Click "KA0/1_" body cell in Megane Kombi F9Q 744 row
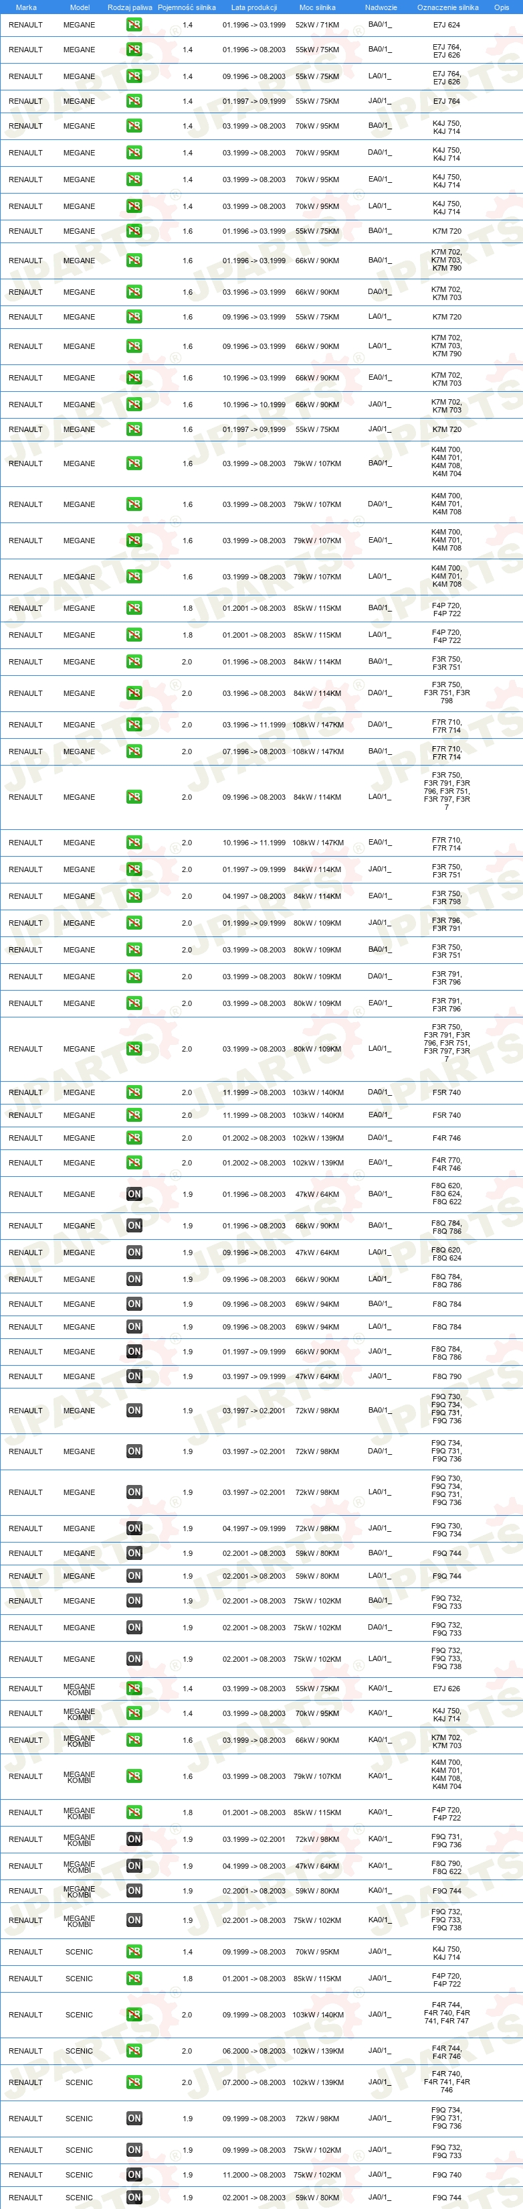The height and width of the screenshot is (2209, 523). [380, 1891]
